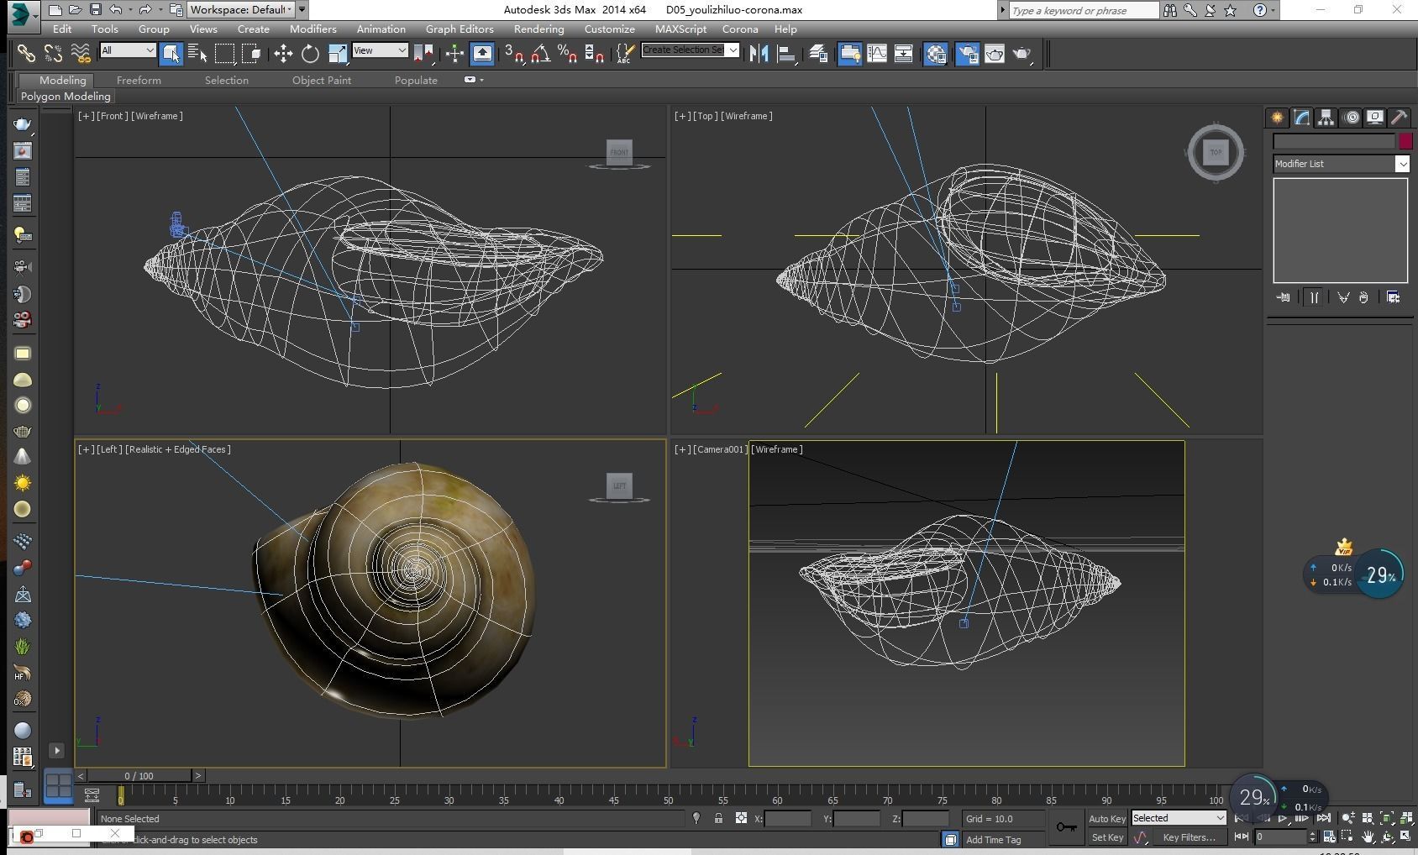Go to End frame button
The image size is (1418, 855).
pos(1324,818)
